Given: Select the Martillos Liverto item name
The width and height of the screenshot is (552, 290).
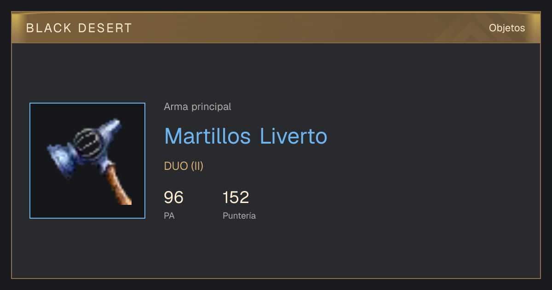Looking at the screenshot, I should [246, 136].
